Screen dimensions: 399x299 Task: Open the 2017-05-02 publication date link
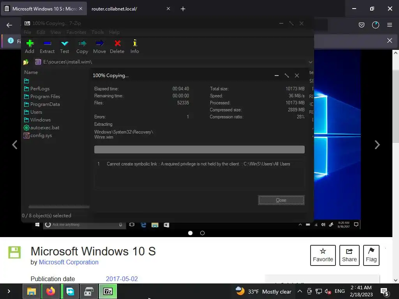point(122,279)
